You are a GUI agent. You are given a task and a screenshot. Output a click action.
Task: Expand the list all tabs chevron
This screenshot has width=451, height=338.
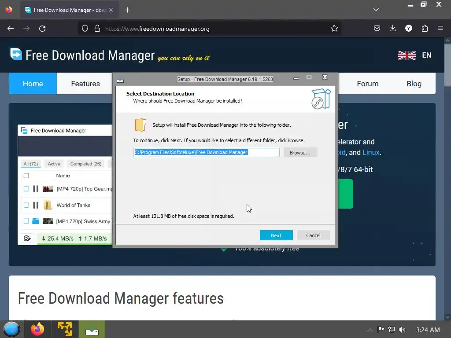pyautogui.click(x=376, y=10)
